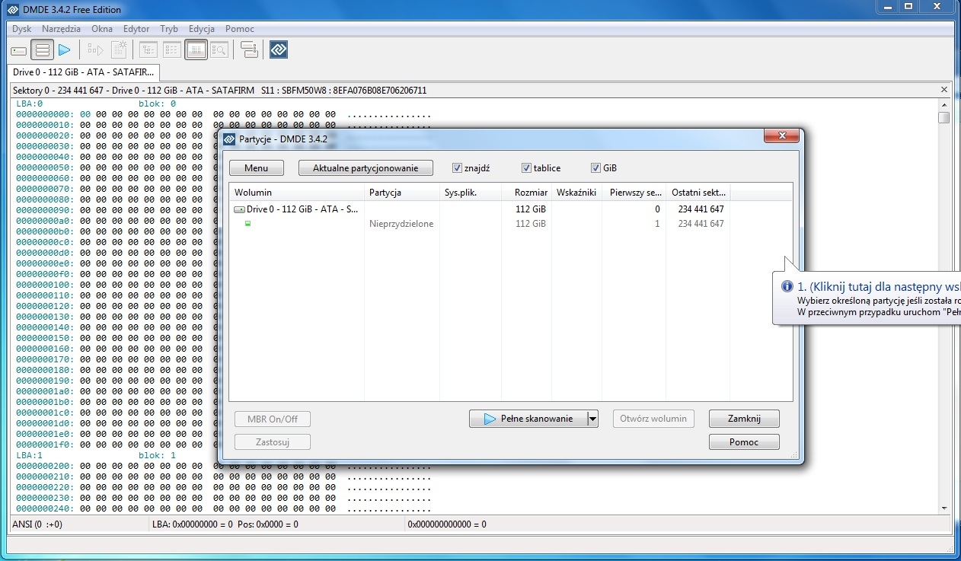The image size is (961, 561).
Task: Sort by the Wolumin column header
Action: point(297,193)
